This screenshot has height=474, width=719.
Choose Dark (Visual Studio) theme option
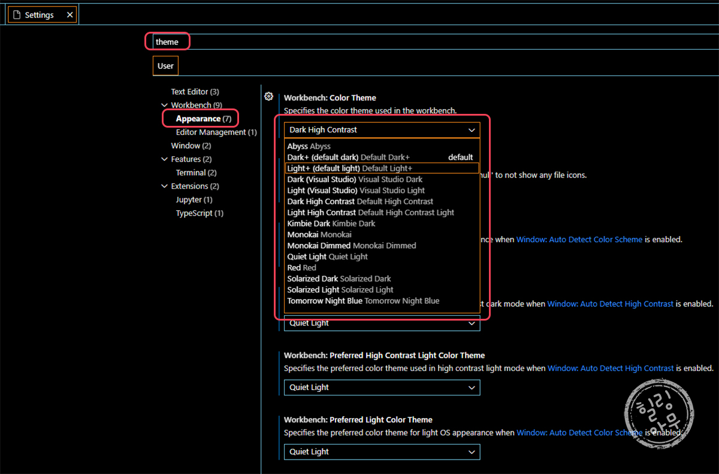(x=382, y=179)
